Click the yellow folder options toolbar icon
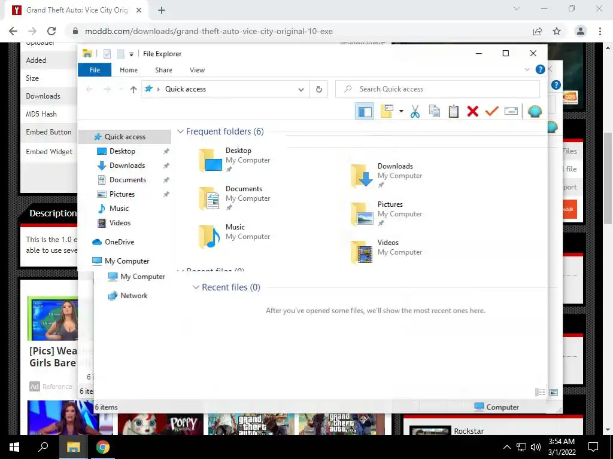Viewport: 613px width, 459px height. tap(387, 112)
